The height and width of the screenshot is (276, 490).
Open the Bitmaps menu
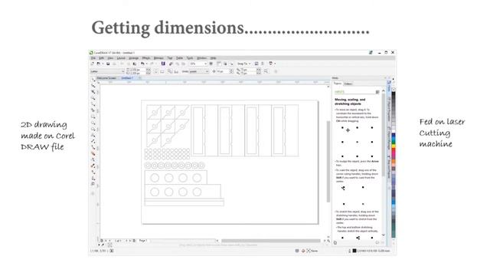[158, 58]
